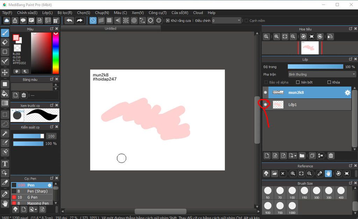The width and height of the screenshot is (358, 219).
Task: Select the Pen (Sharp) brush
Action: pyautogui.click(x=32, y=191)
